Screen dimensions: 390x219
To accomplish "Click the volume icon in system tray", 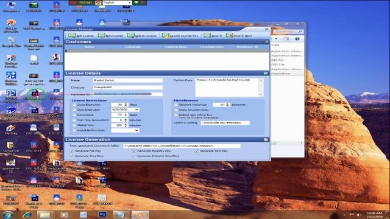I will (x=359, y=215).
